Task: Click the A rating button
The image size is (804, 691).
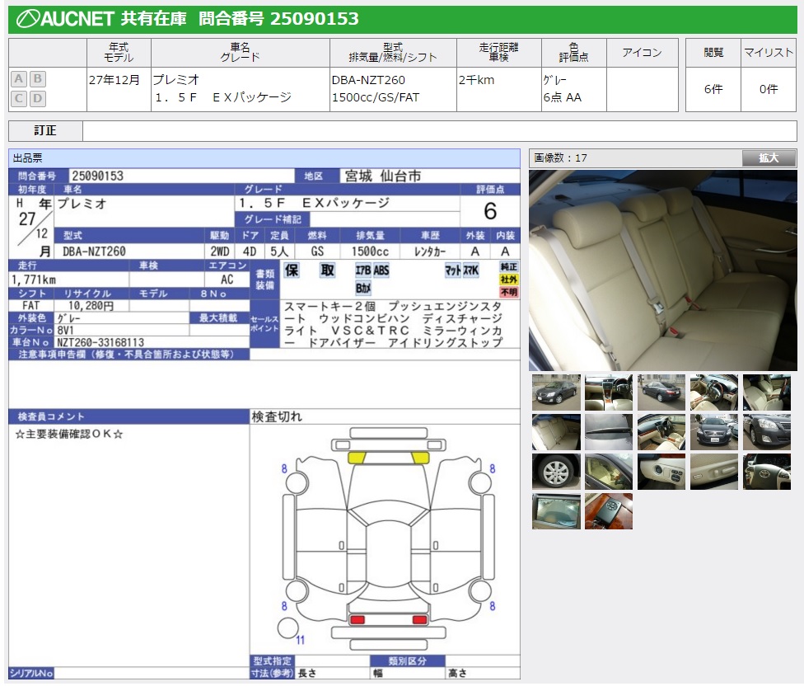Action: pos(19,79)
